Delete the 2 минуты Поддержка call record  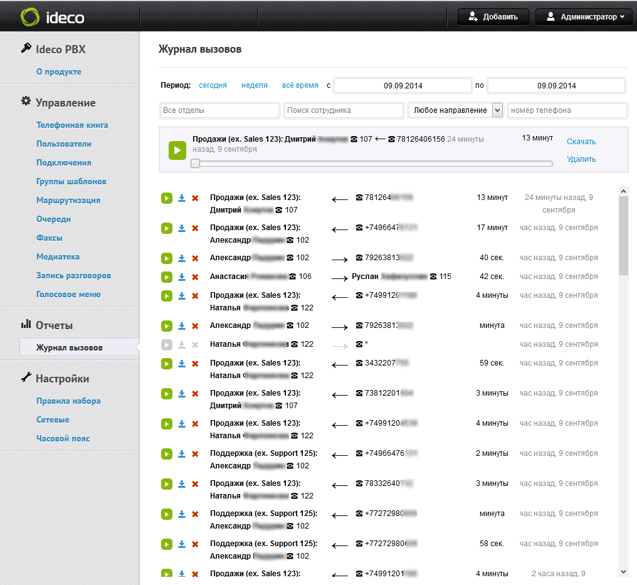pos(195,454)
